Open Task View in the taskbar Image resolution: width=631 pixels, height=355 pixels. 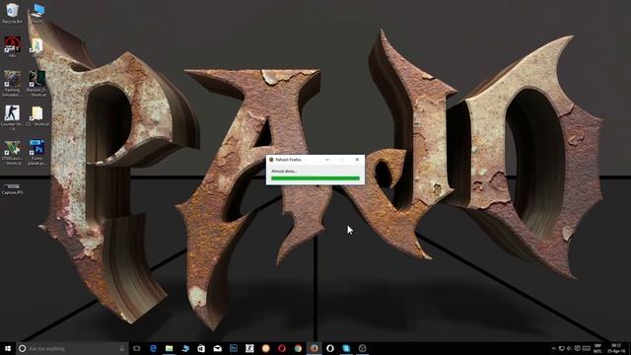coord(137,348)
